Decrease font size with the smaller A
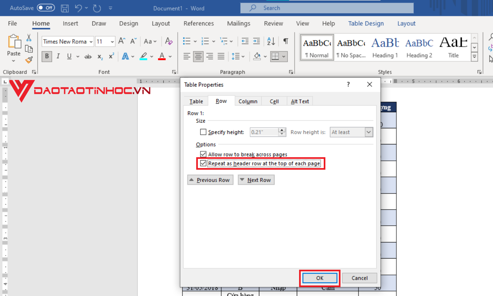The width and height of the screenshot is (493, 296). pos(133,41)
